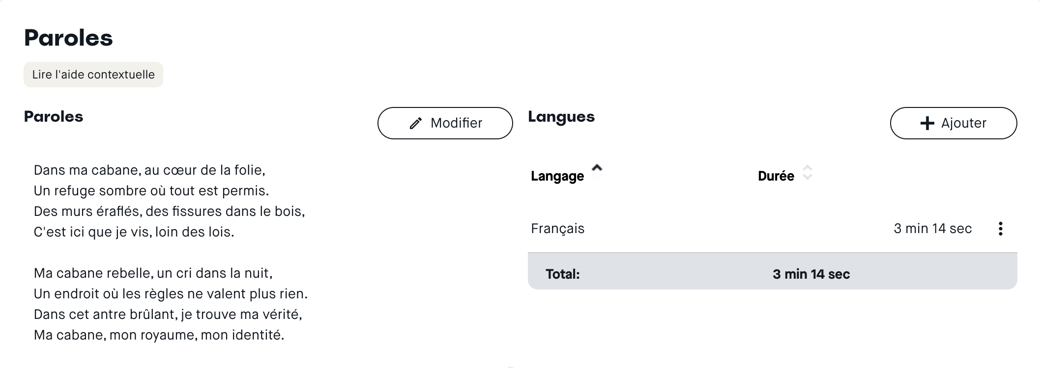Click the Paroles section subheading
1040x368 pixels.
click(54, 117)
